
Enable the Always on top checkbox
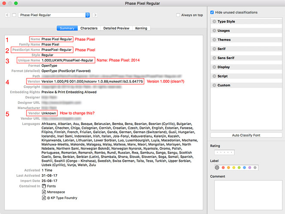[178, 15]
